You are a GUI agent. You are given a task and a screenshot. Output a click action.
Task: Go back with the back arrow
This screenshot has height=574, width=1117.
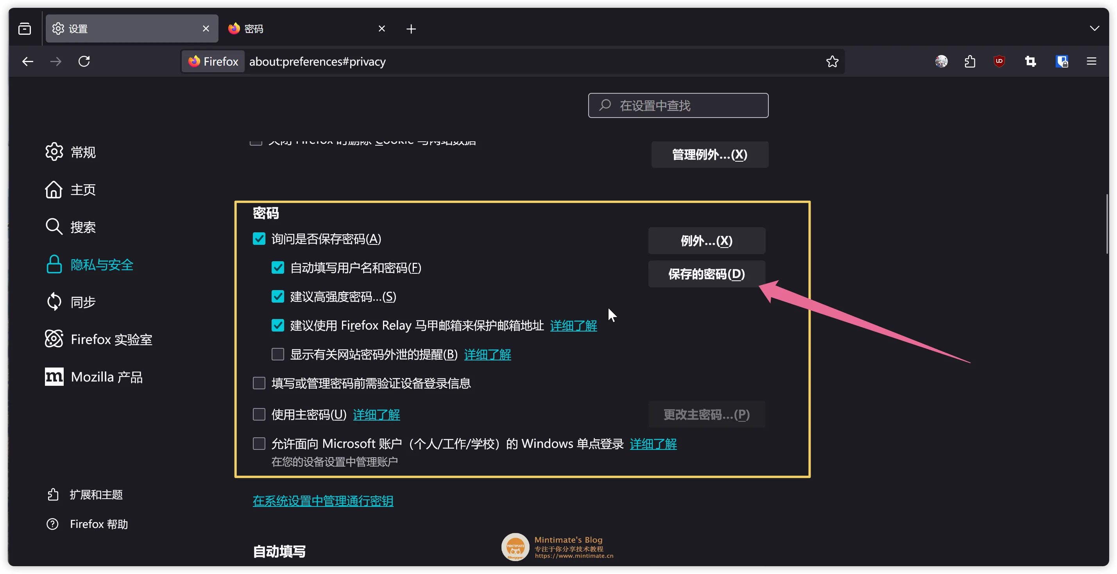tap(28, 62)
